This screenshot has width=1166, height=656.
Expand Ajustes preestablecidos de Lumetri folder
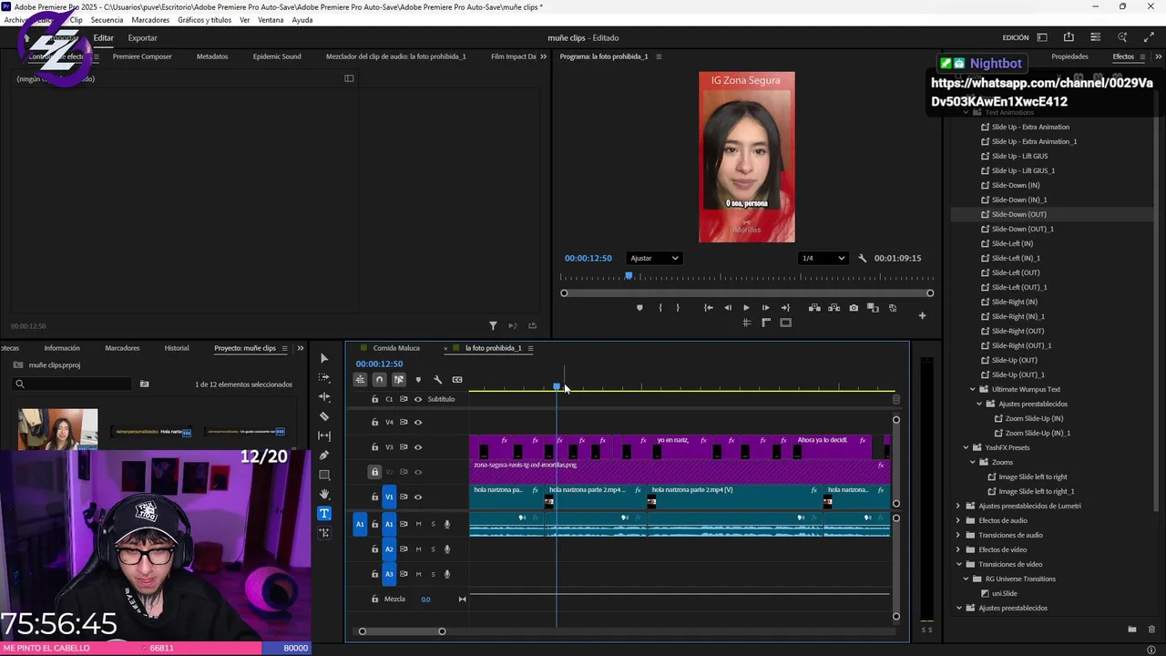pyautogui.click(x=958, y=507)
